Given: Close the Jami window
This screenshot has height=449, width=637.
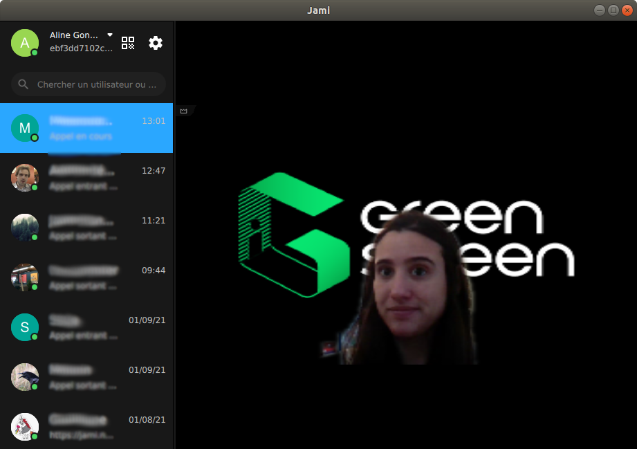Looking at the screenshot, I should click(x=627, y=10).
